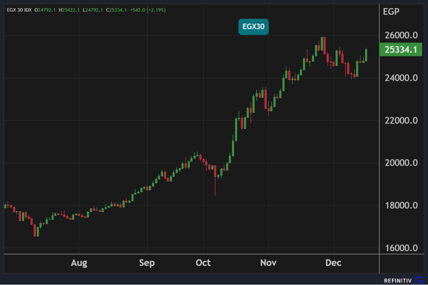Click the Sep label on time axis

pyautogui.click(x=147, y=263)
